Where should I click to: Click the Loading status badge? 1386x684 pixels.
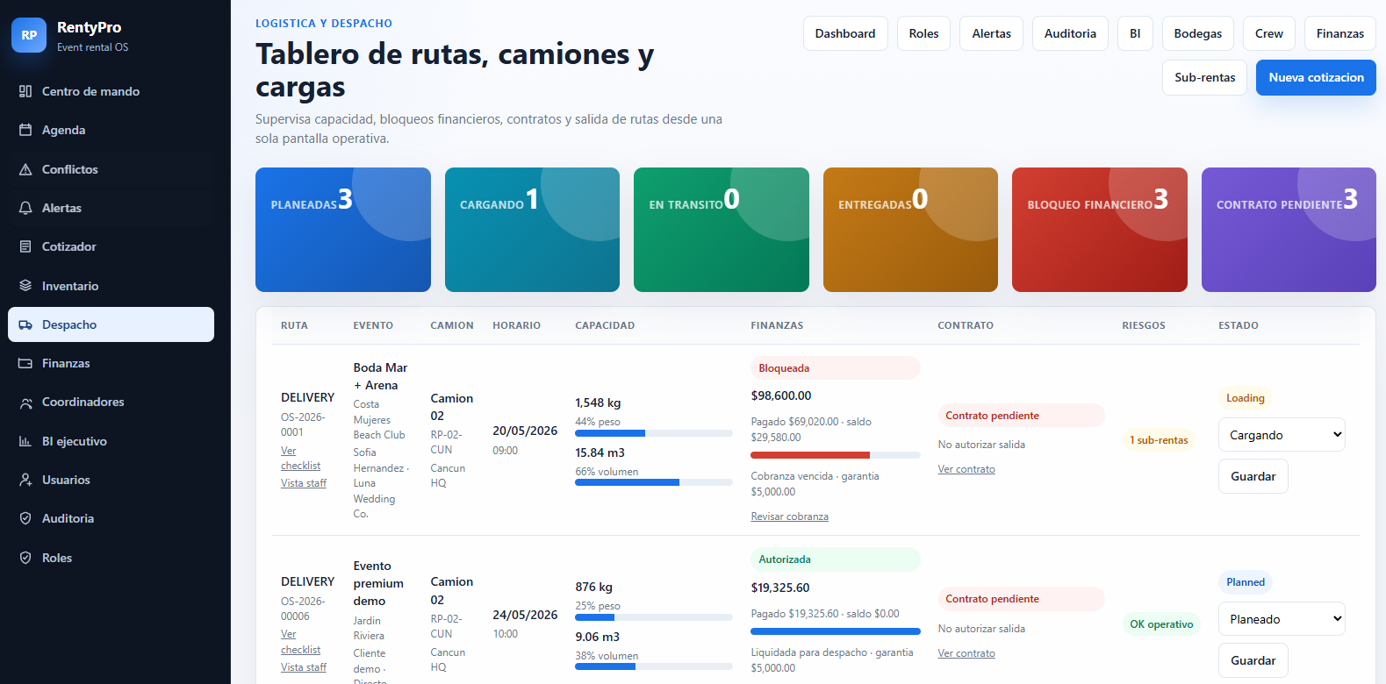pos(1246,398)
